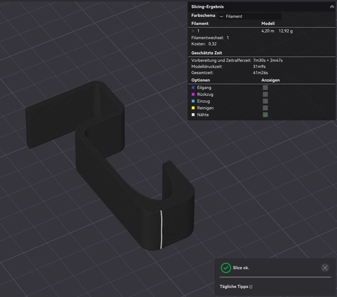The height and width of the screenshot is (297, 337).
Task: Click the Filamentwechsel: 1 entry
Action: tap(210, 38)
